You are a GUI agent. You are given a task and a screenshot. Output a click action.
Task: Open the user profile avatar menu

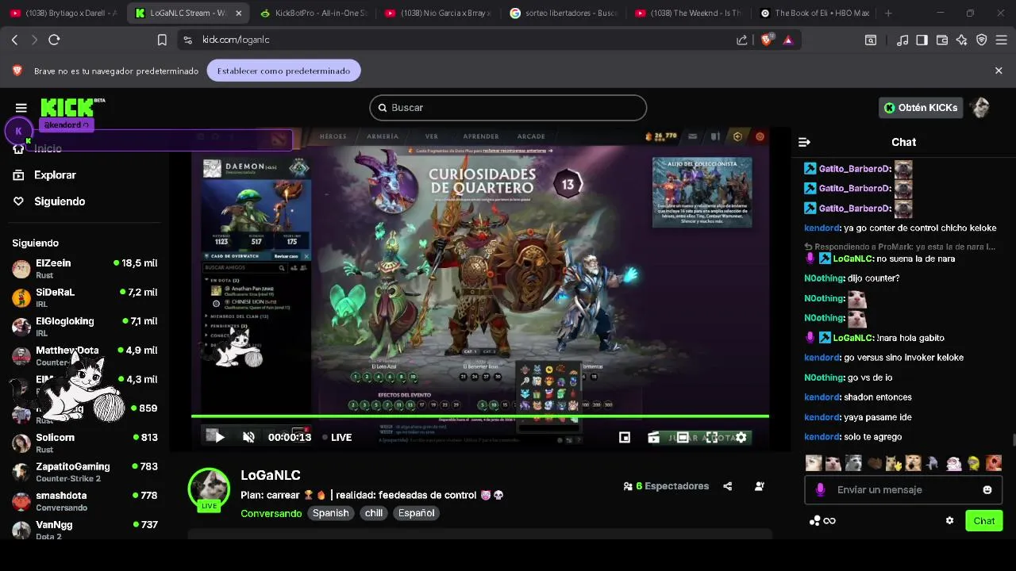980,108
